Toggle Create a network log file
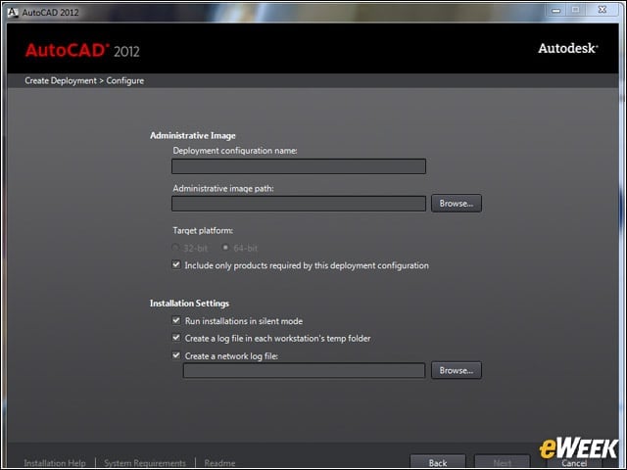Image resolution: width=627 pixels, height=470 pixels. (x=176, y=355)
